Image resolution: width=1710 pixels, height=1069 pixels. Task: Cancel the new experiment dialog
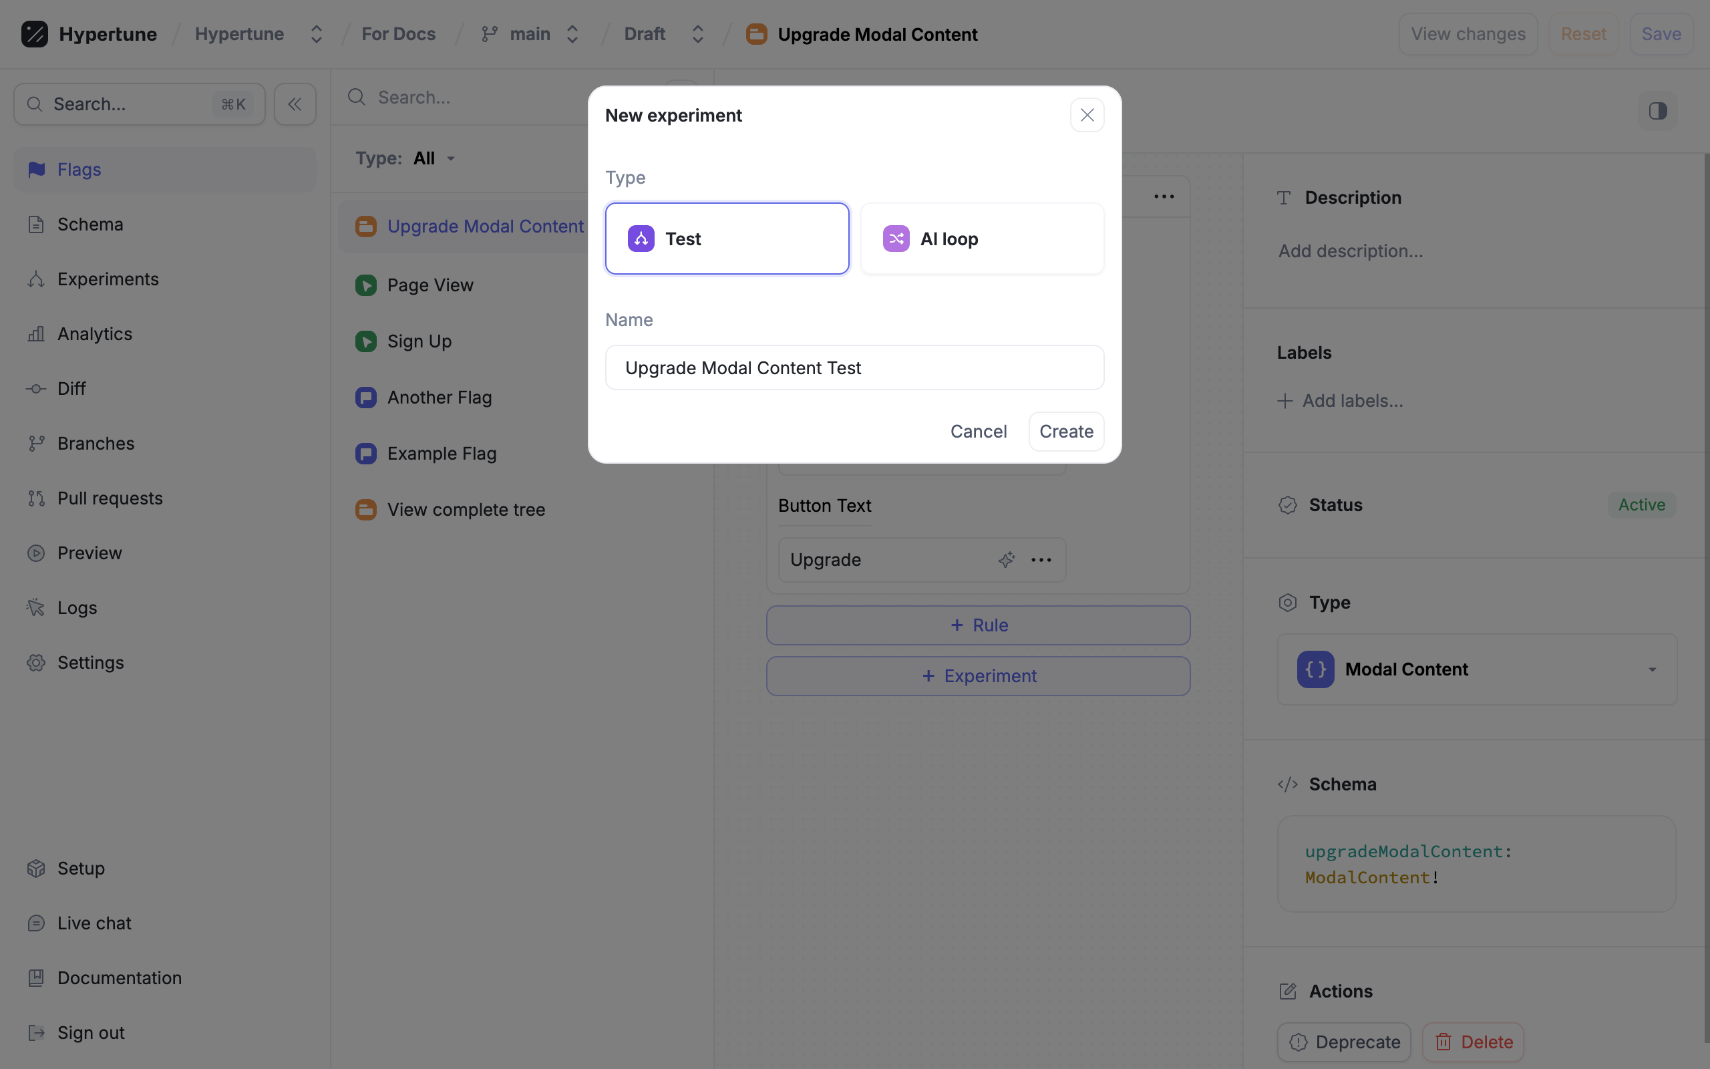click(978, 432)
